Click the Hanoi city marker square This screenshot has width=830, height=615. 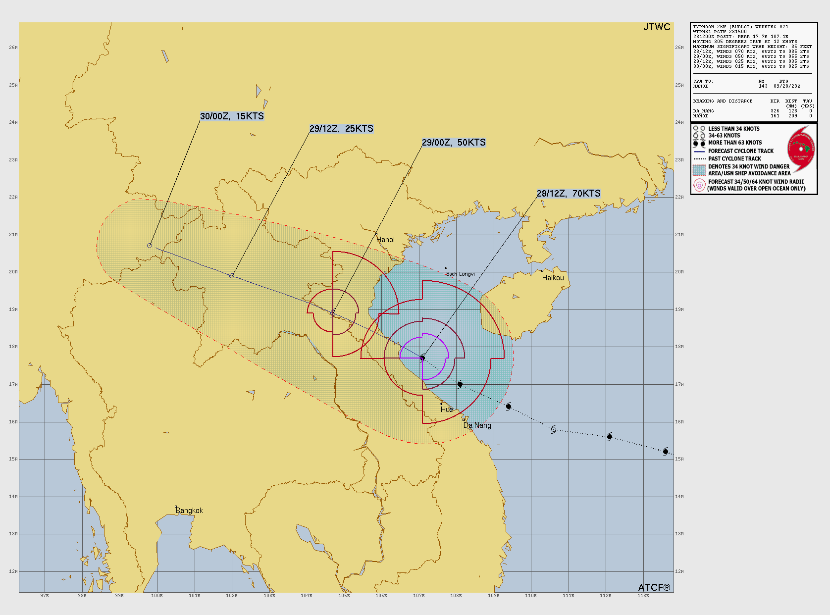pyautogui.click(x=376, y=234)
